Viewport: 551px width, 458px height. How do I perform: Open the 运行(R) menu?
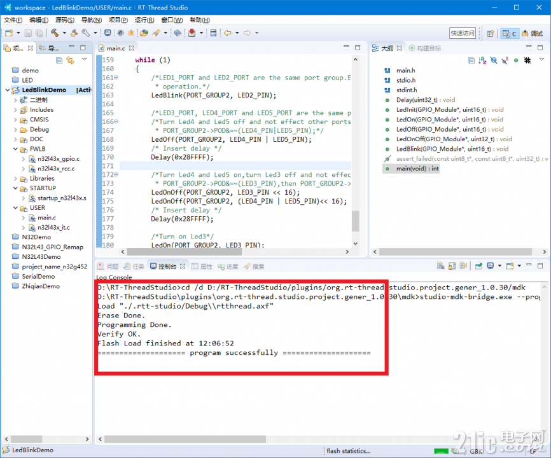(x=144, y=20)
